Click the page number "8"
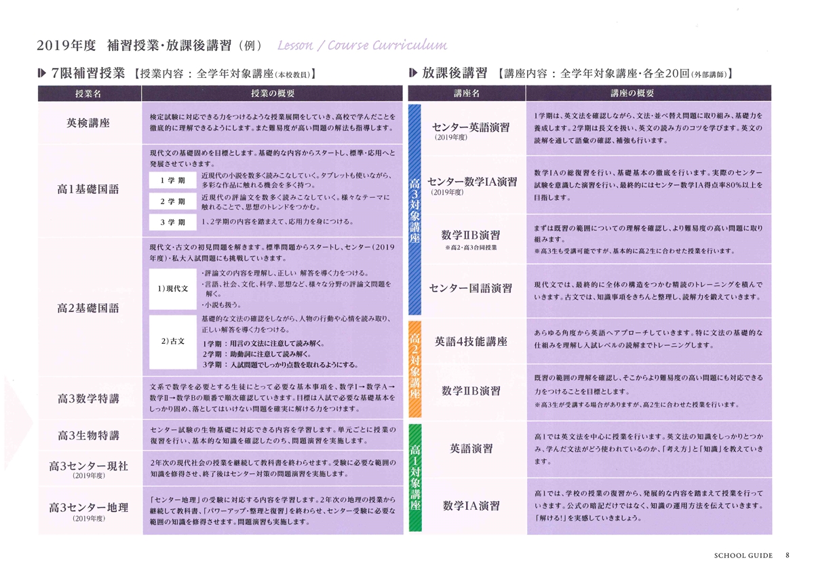Image resolution: width=814 pixels, height=575 pixels. click(x=788, y=554)
